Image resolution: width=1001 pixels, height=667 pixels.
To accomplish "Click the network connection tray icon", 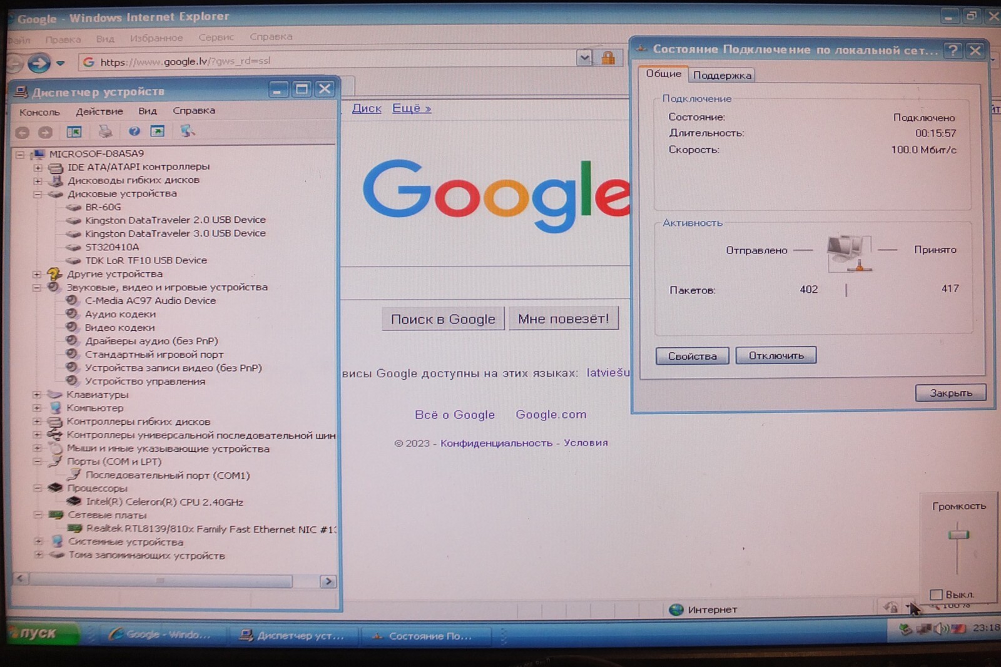I will [923, 628].
